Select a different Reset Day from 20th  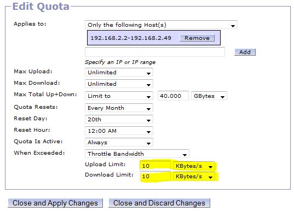pyautogui.click(x=119, y=119)
